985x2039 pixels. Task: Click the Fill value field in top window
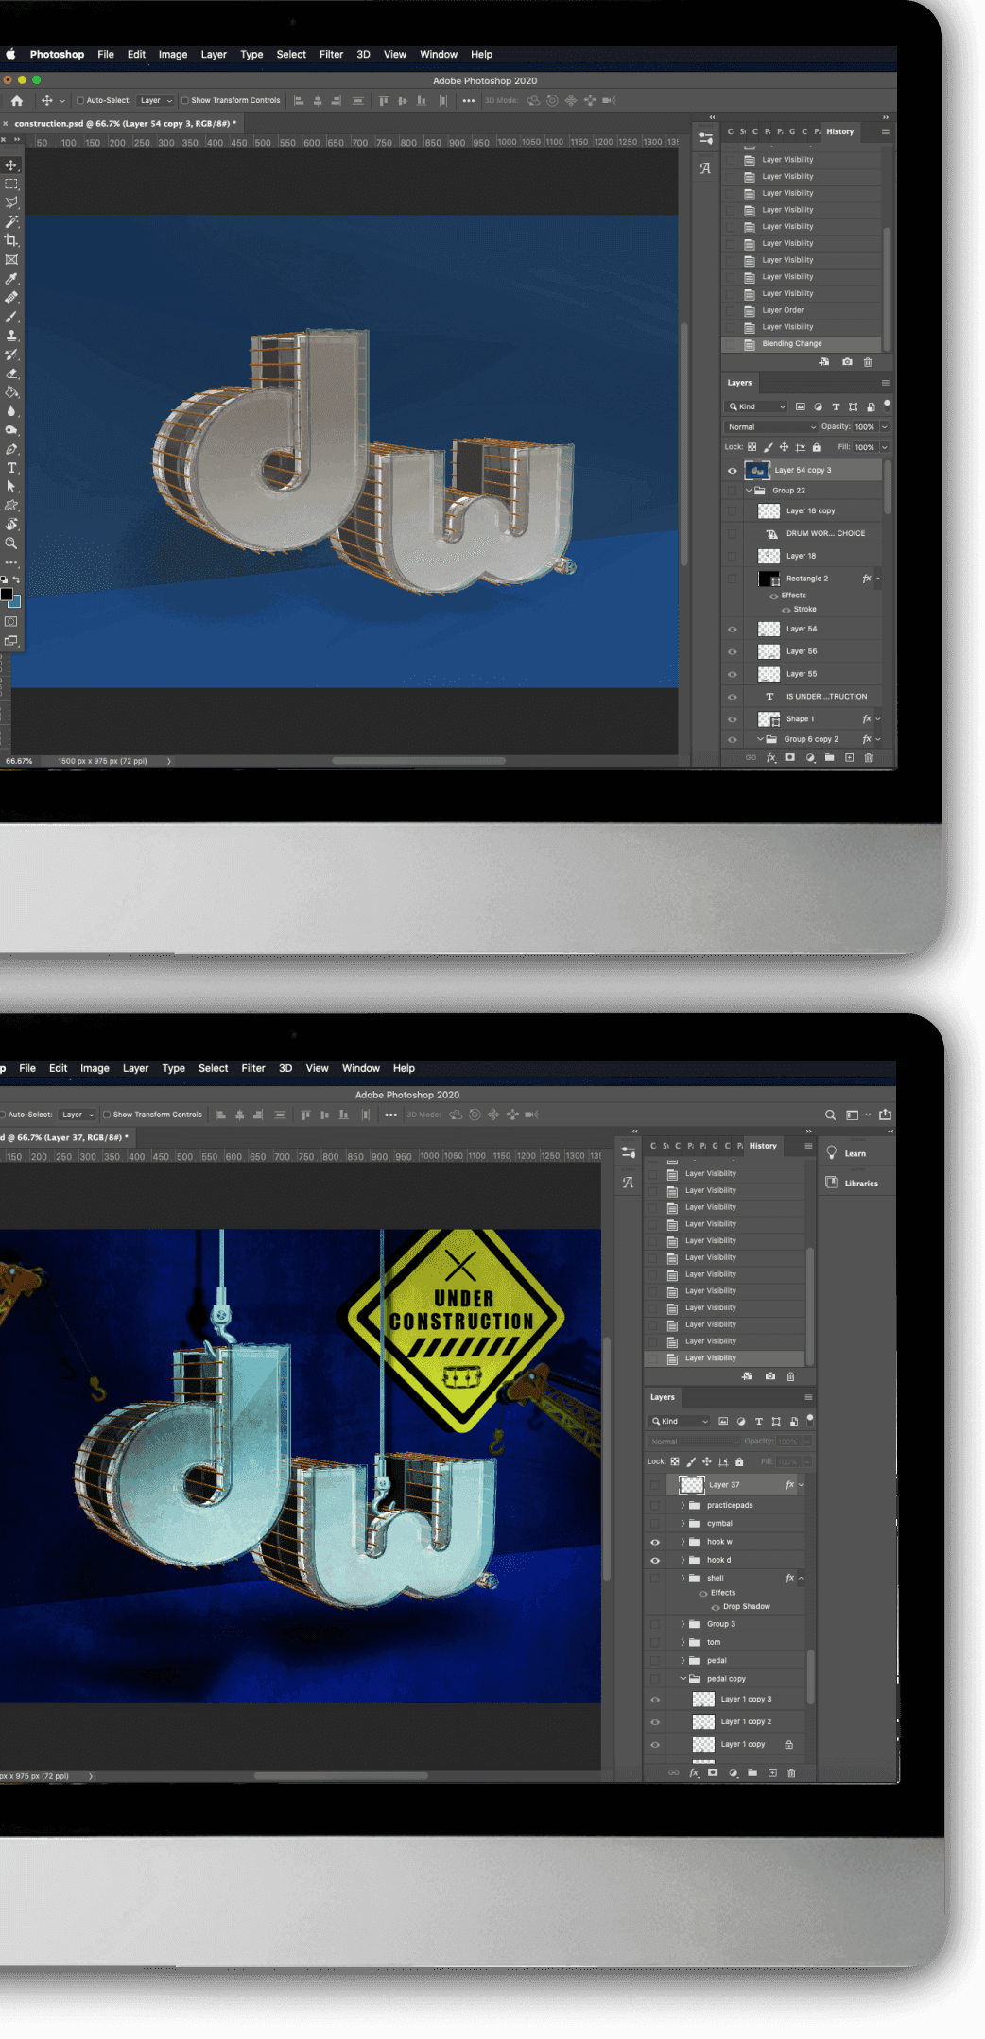(864, 448)
